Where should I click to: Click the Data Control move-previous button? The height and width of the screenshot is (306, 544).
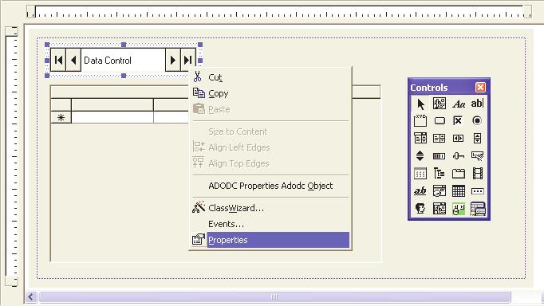click(x=73, y=61)
